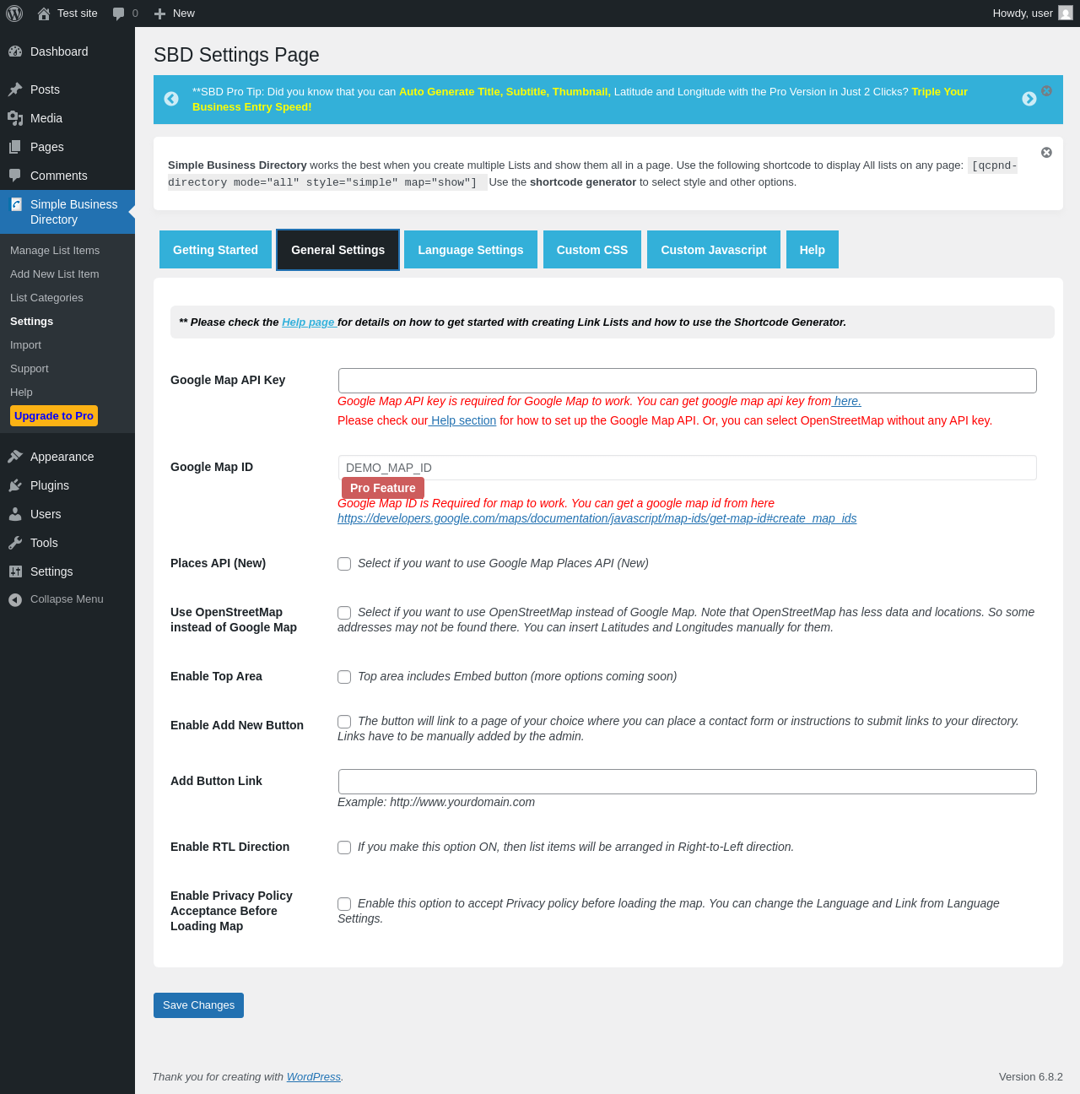Open the Help item in plugin submenu
1080x1094 pixels.
21,393
